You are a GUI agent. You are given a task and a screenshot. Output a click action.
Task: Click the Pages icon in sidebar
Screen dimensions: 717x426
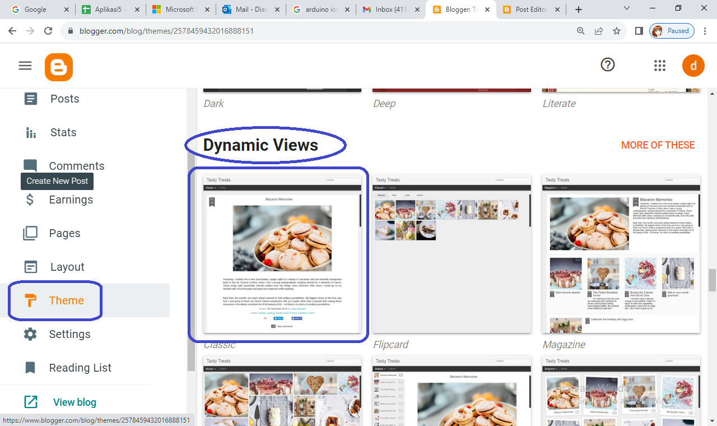coord(30,233)
